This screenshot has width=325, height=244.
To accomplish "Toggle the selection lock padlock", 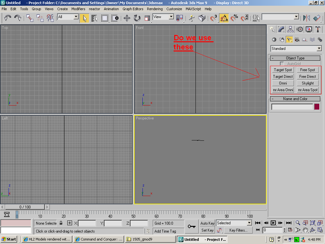I will tap(61, 223).
